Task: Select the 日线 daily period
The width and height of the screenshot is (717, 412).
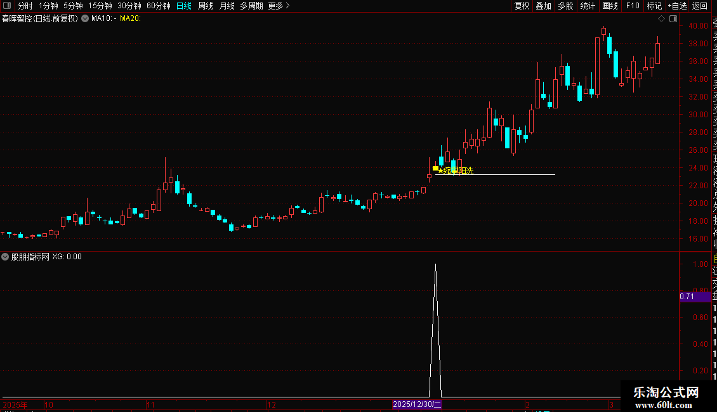Action: coord(184,6)
